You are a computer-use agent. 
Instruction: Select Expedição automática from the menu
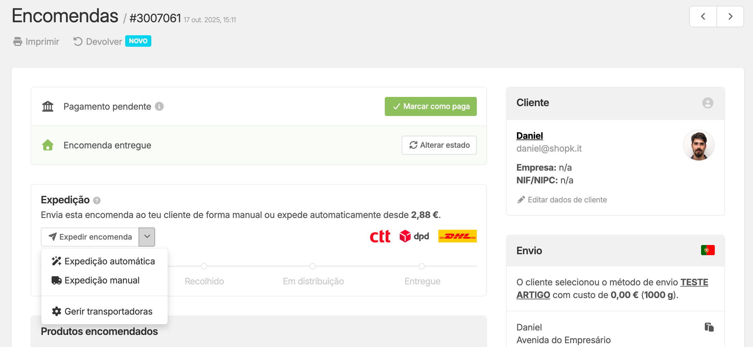tap(109, 261)
